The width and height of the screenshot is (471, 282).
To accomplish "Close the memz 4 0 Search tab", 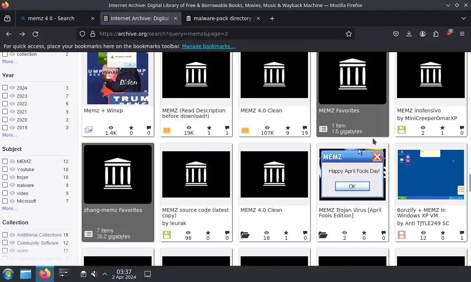I will pos(93,18).
